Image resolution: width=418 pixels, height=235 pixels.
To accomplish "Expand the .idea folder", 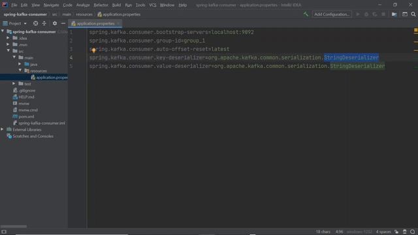I will [8, 38].
